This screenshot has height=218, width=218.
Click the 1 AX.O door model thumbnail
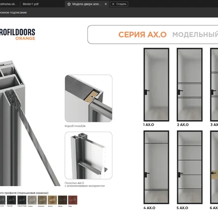(156, 84)
